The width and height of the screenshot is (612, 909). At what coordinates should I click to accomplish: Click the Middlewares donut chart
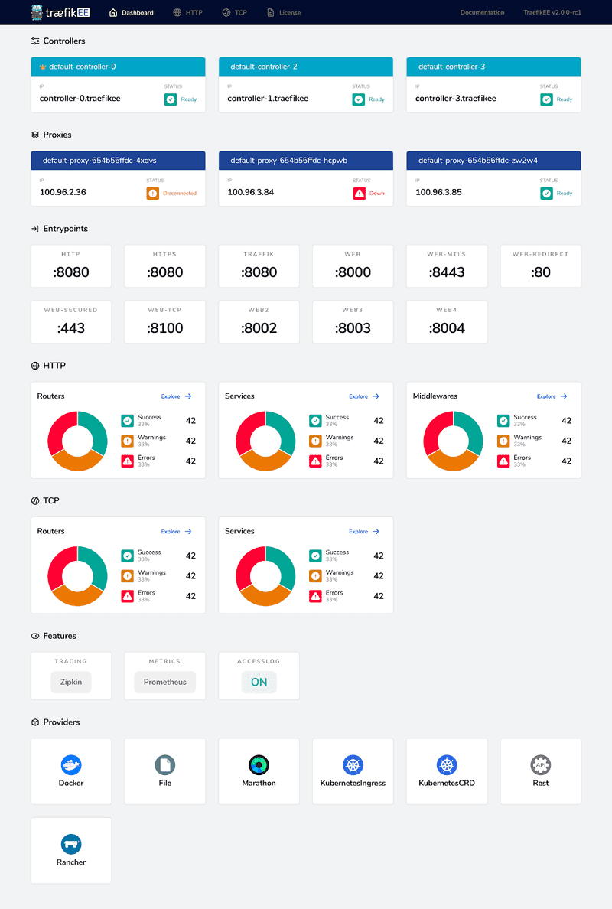[454, 441]
